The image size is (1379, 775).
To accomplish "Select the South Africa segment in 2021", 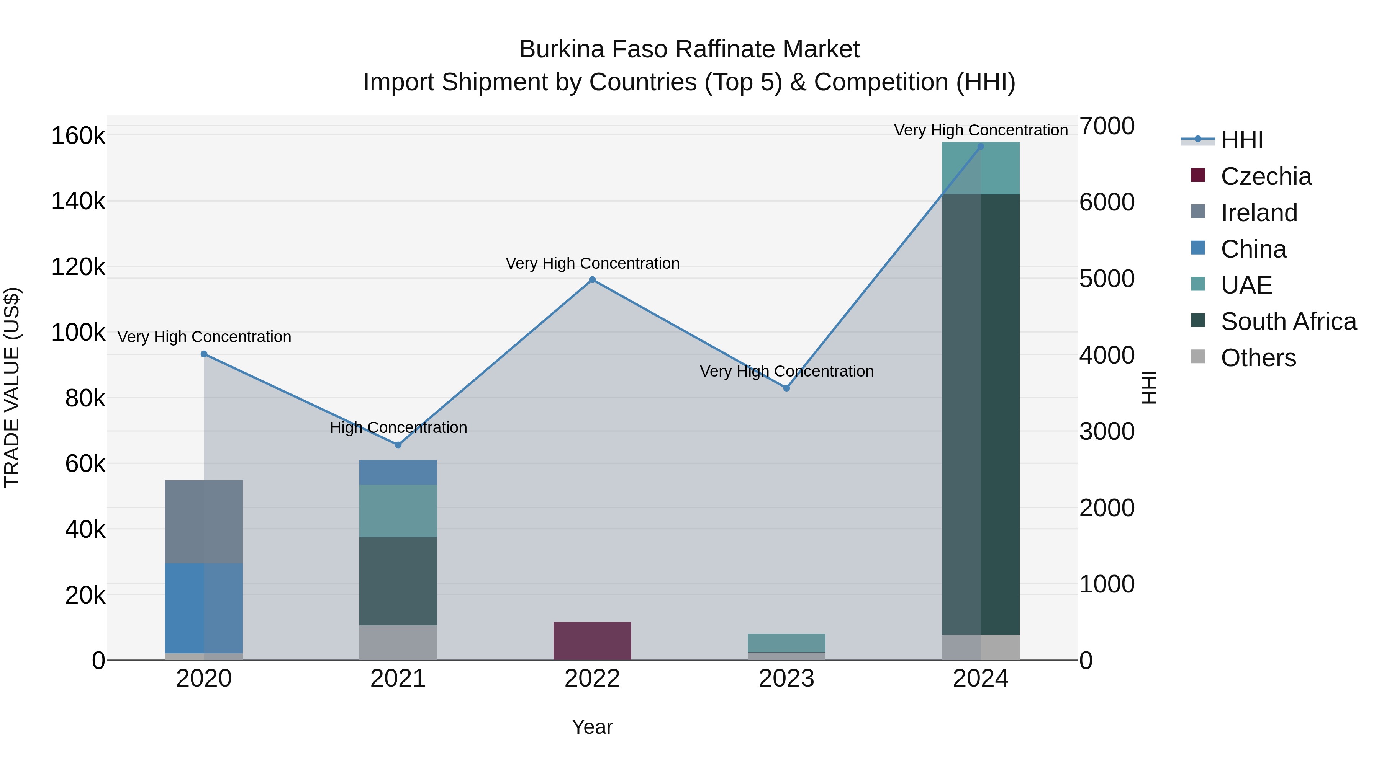I will [x=398, y=581].
